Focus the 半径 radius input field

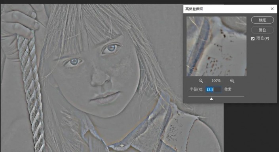214,89
